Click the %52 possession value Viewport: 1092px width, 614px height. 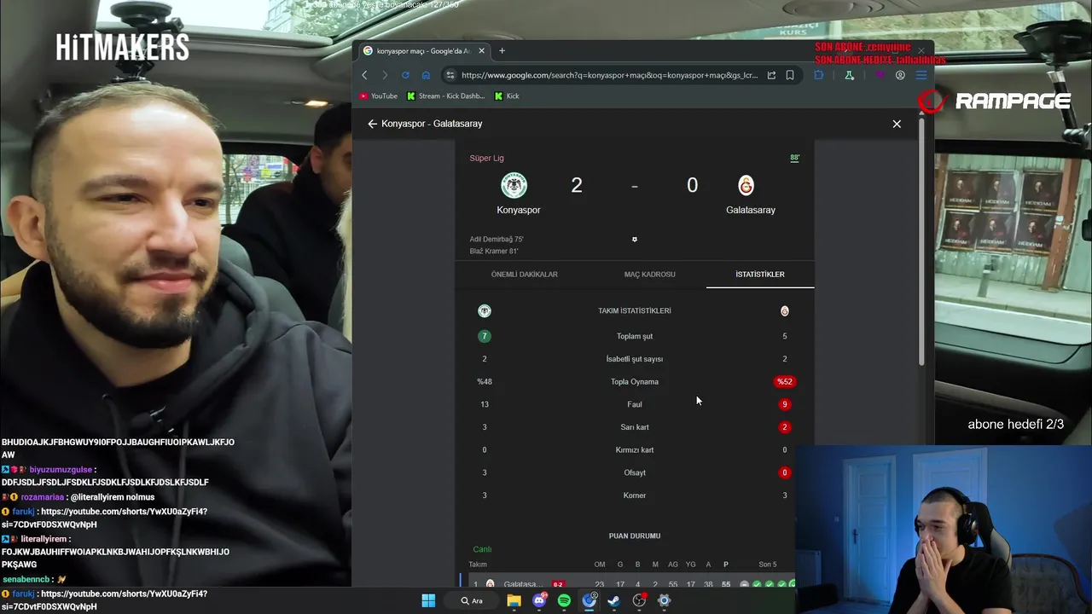pos(785,382)
